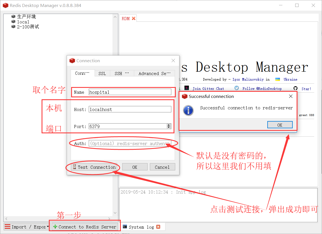Click the GitHub octocat icon
Viewport: 322px width, 234px height.
coord(295,88)
